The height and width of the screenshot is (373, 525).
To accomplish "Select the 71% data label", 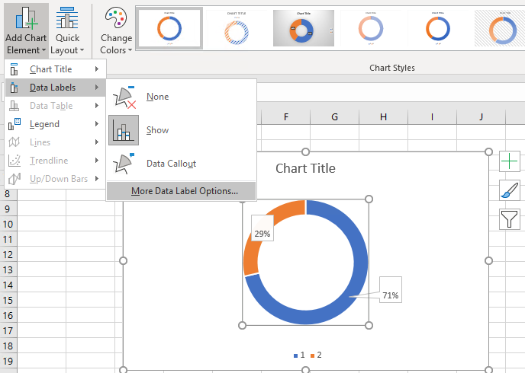I will pos(391,289).
